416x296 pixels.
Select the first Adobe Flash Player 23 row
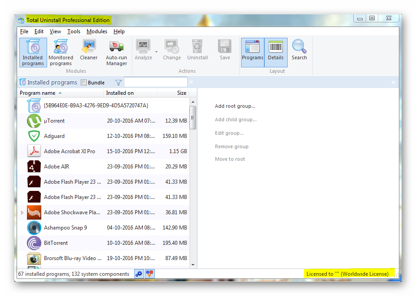(103, 182)
